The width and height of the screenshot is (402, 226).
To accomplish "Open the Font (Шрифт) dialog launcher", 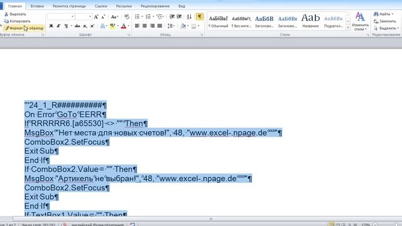I will click(129, 35).
